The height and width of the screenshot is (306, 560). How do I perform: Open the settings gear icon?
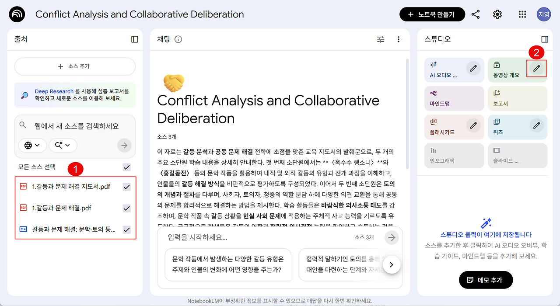pos(497,14)
